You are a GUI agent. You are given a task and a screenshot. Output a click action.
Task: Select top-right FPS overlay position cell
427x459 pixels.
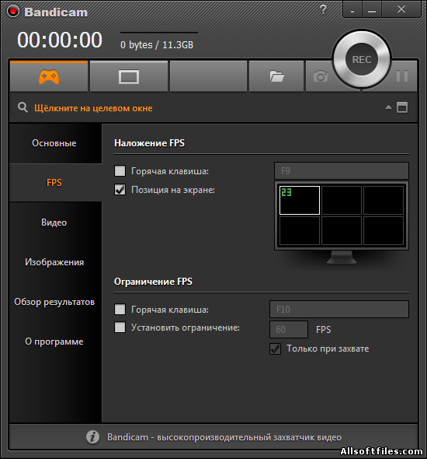tap(384, 200)
